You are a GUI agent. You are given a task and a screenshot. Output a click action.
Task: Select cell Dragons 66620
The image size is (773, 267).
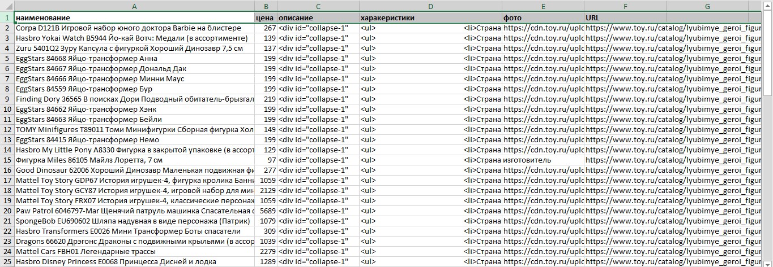[134, 241]
